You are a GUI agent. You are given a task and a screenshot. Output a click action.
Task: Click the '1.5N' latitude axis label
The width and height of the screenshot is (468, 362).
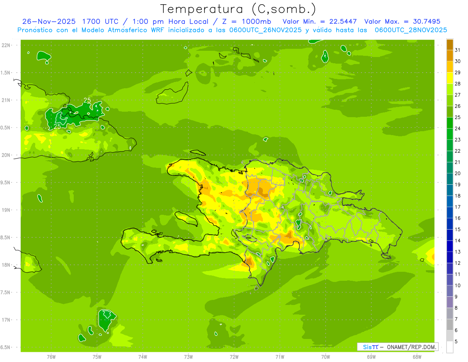pos(6,73)
